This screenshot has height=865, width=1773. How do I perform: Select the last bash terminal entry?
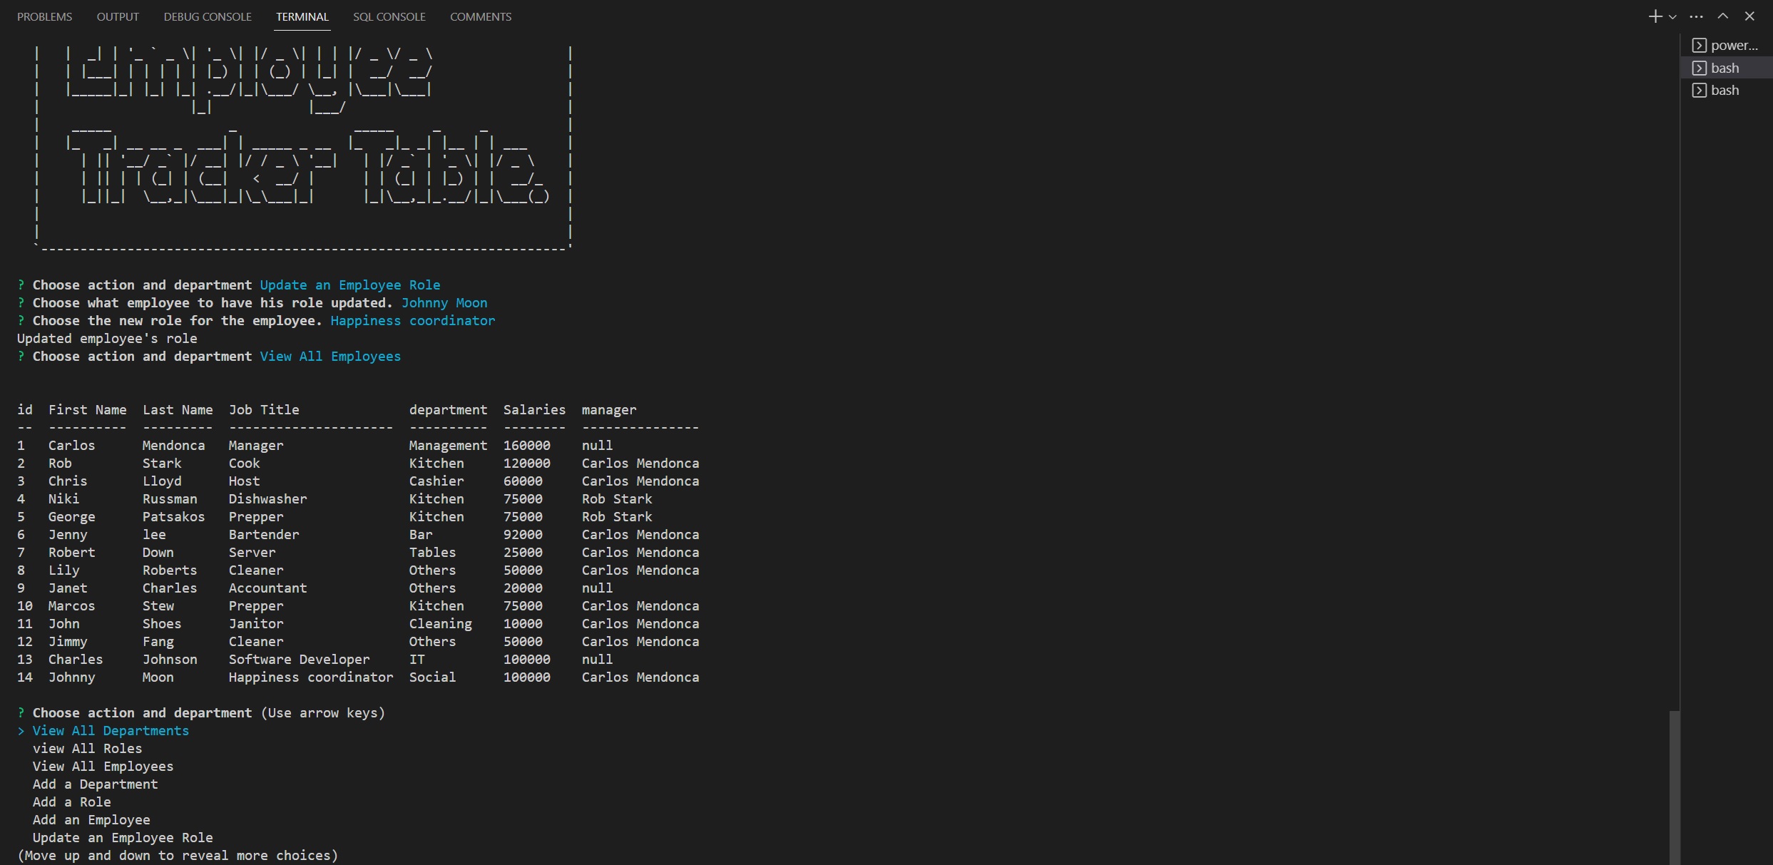point(1727,90)
